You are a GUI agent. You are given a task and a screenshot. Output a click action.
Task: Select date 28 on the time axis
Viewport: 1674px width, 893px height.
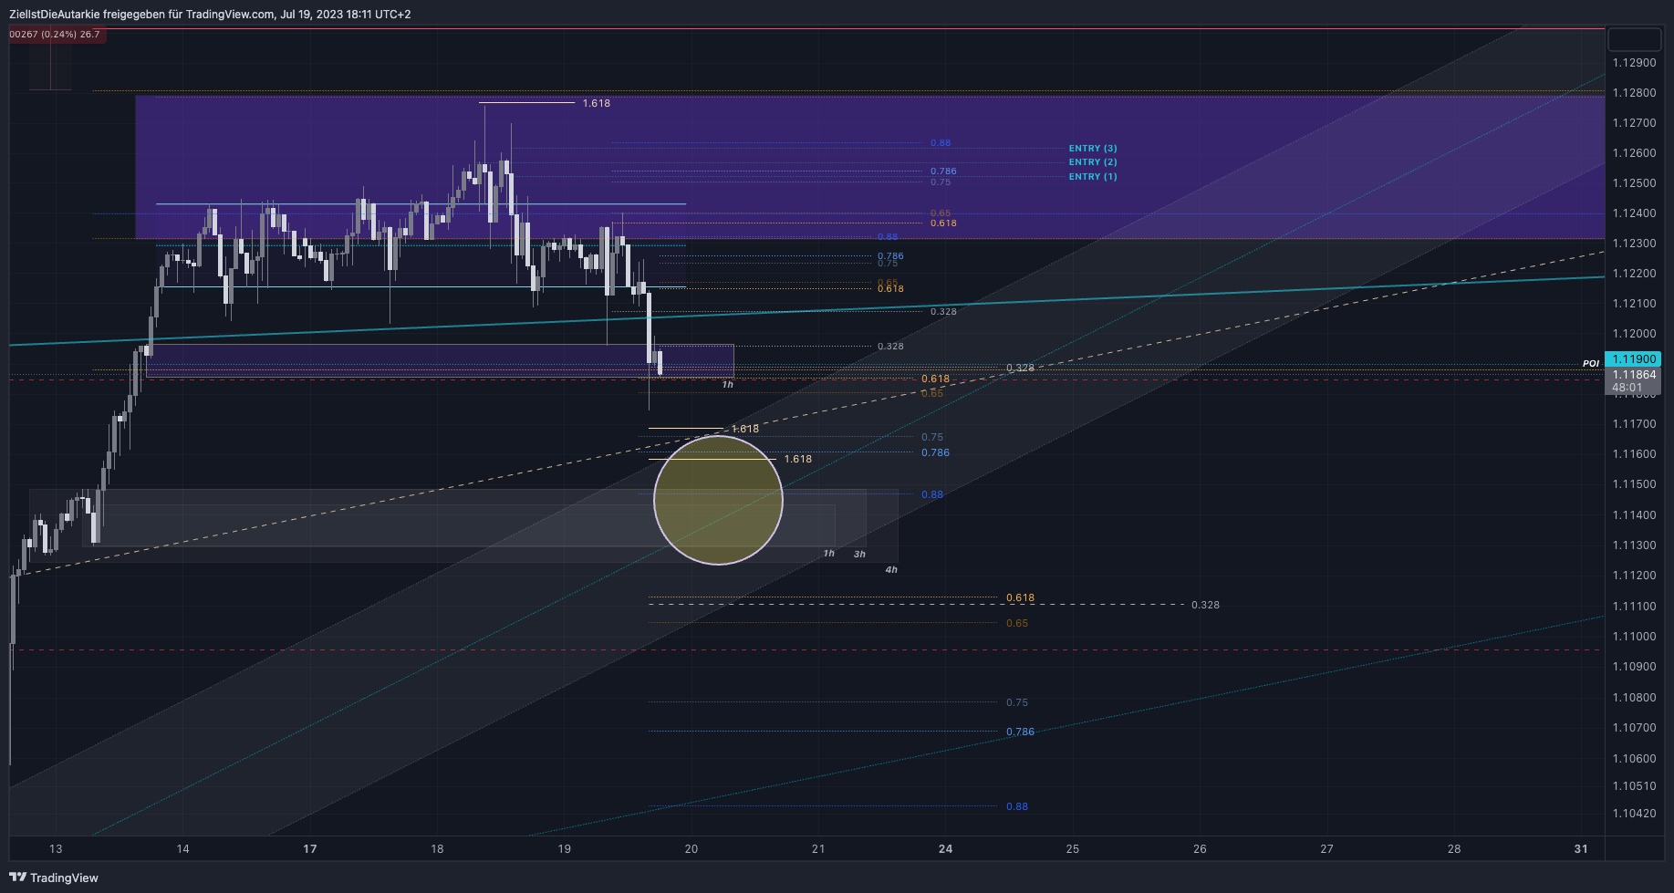[1454, 849]
